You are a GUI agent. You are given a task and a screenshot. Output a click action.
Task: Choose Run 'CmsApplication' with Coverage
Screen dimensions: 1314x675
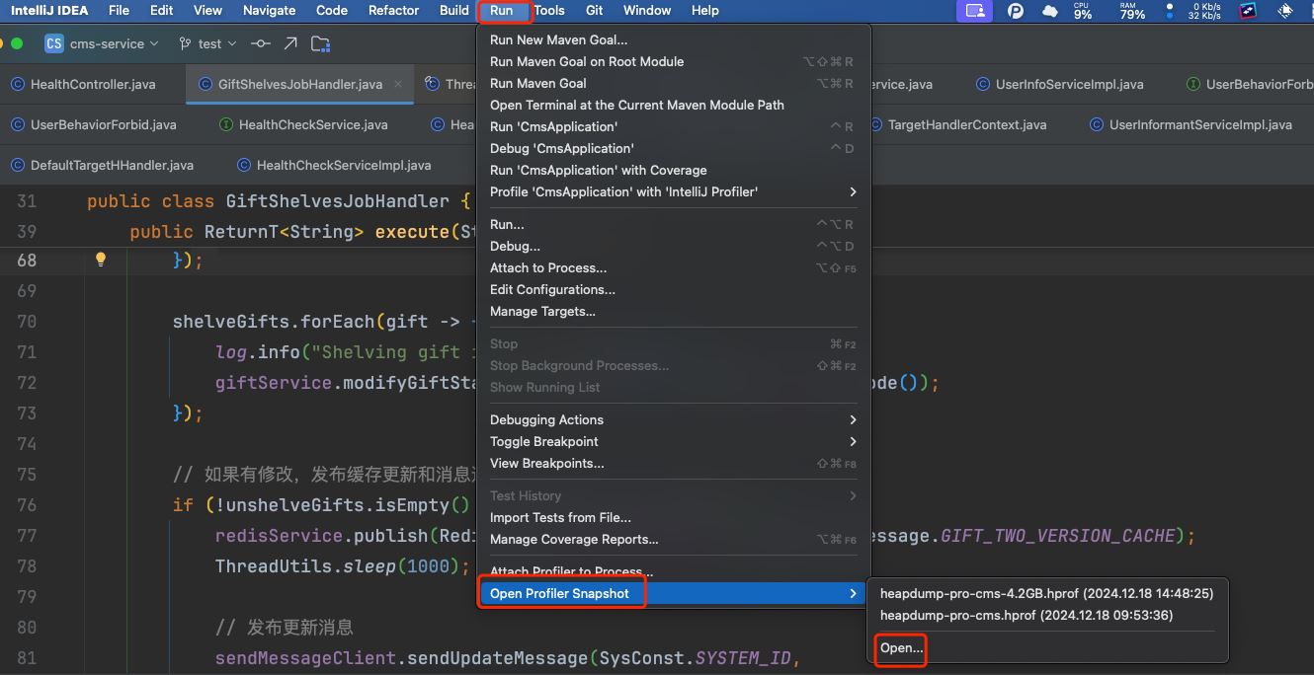(x=674, y=170)
